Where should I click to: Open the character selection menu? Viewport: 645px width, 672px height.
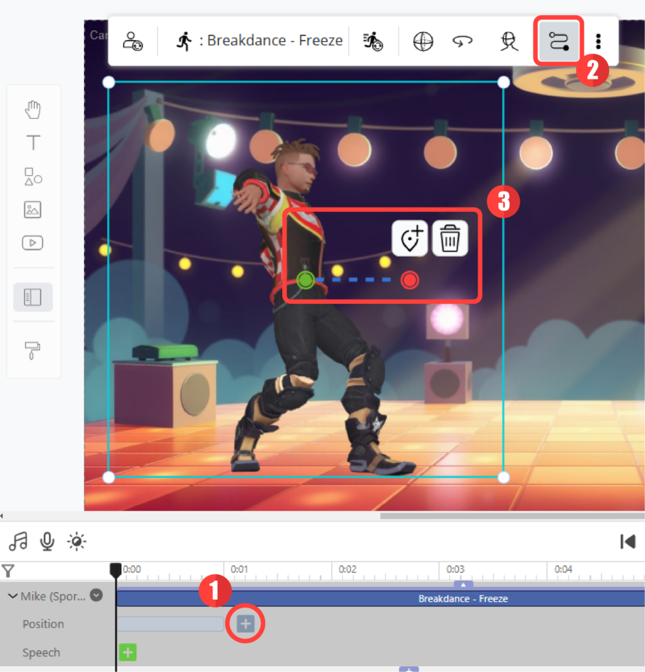[x=134, y=41]
